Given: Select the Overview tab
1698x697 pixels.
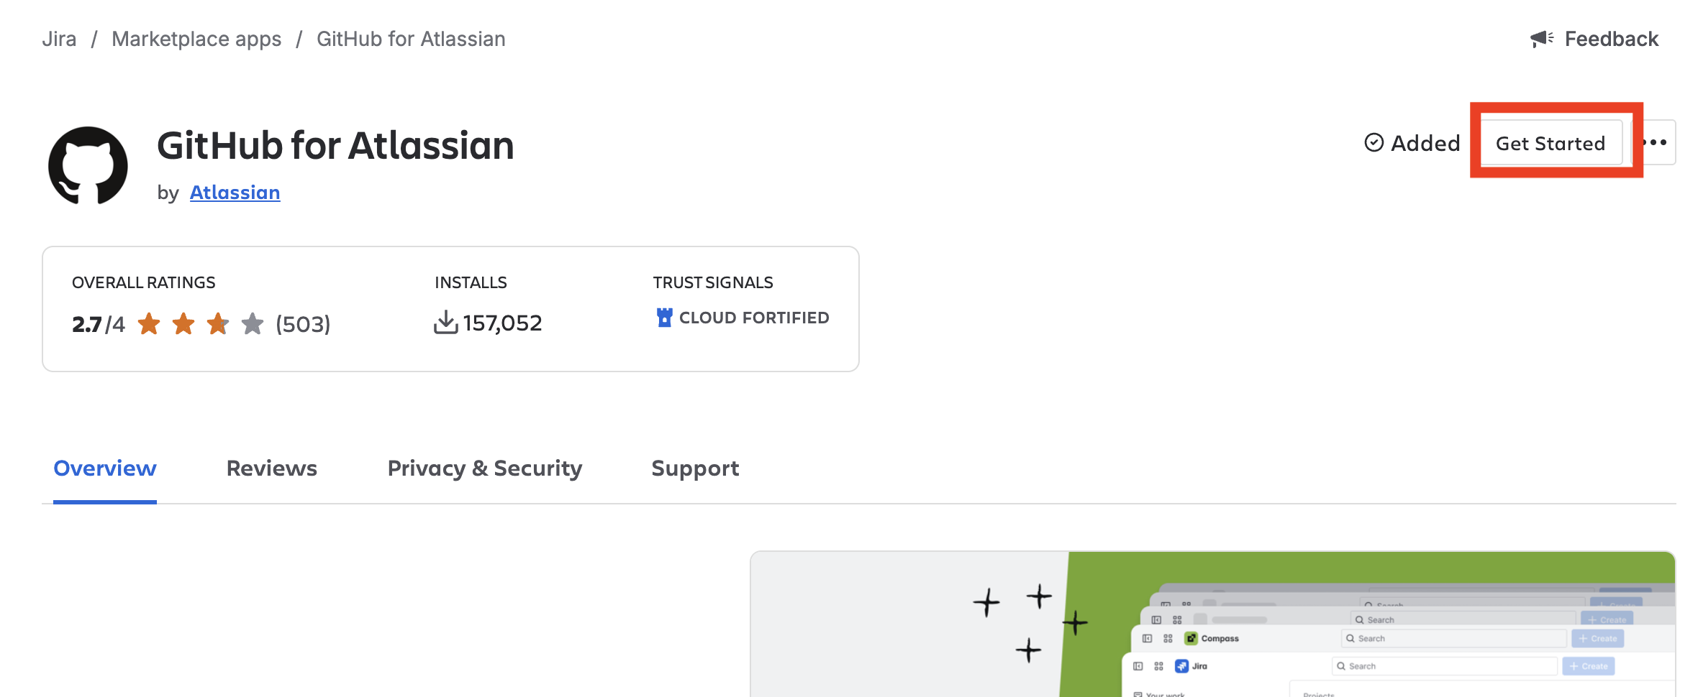Looking at the screenshot, I should click(105, 468).
